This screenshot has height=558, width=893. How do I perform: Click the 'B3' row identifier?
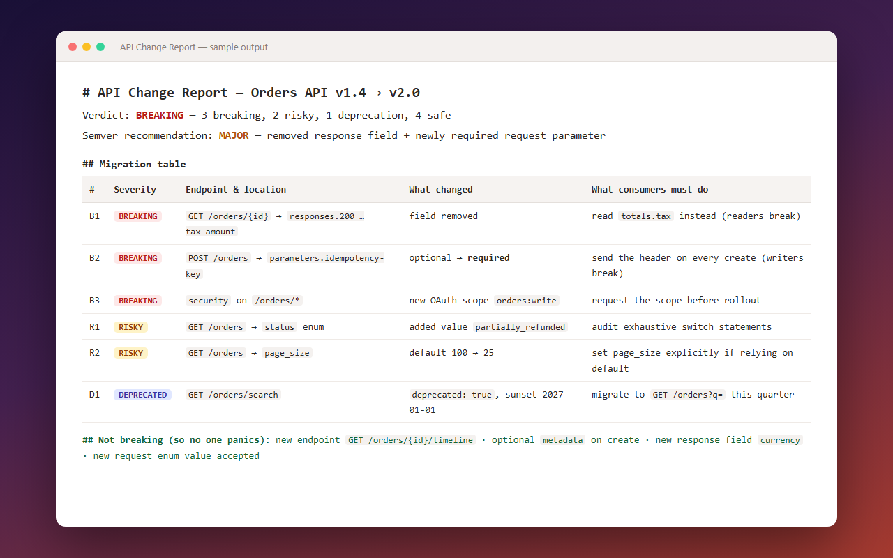click(94, 301)
